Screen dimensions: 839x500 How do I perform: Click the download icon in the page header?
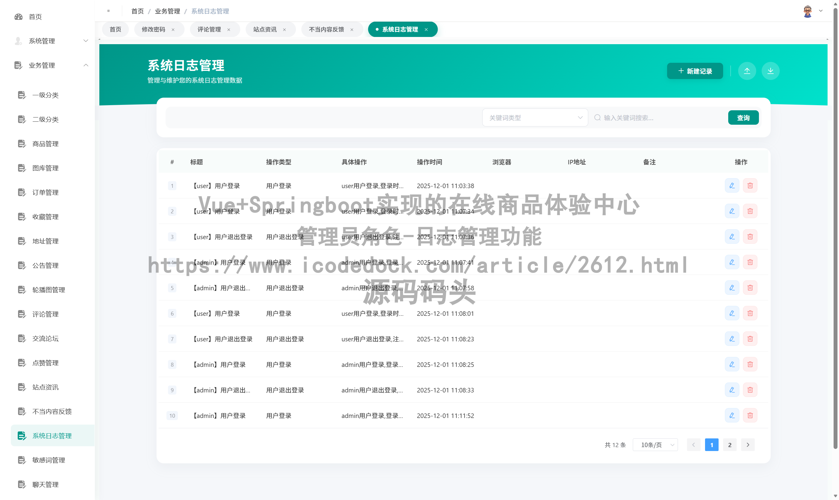click(770, 71)
